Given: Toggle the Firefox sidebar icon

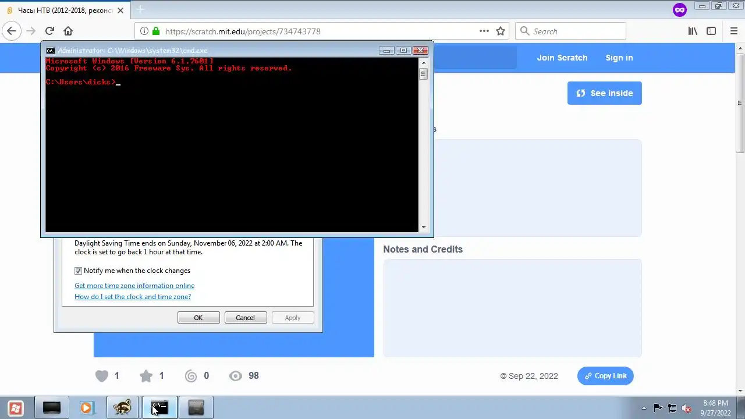Looking at the screenshot, I should point(711,31).
